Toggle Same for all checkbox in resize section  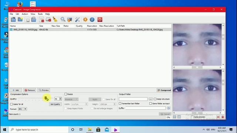[104, 99]
